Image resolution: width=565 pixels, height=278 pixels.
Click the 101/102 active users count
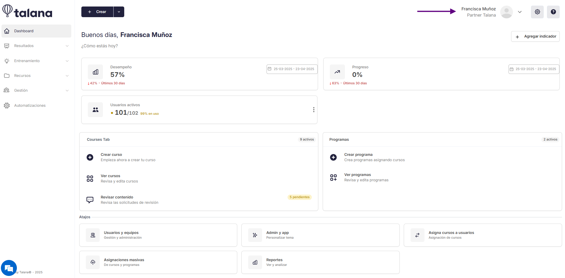(x=127, y=113)
